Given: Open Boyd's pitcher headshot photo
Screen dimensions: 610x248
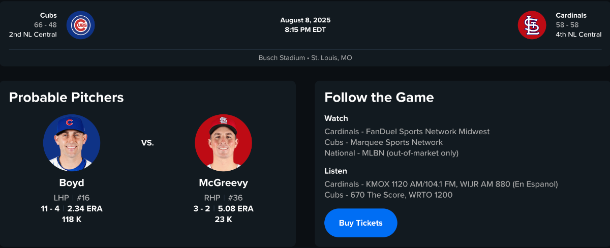Looking at the screenshot, I should coord(72,143).
